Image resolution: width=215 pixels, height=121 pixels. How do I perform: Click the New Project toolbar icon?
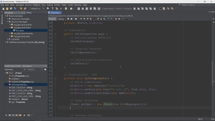pos(7,9)
